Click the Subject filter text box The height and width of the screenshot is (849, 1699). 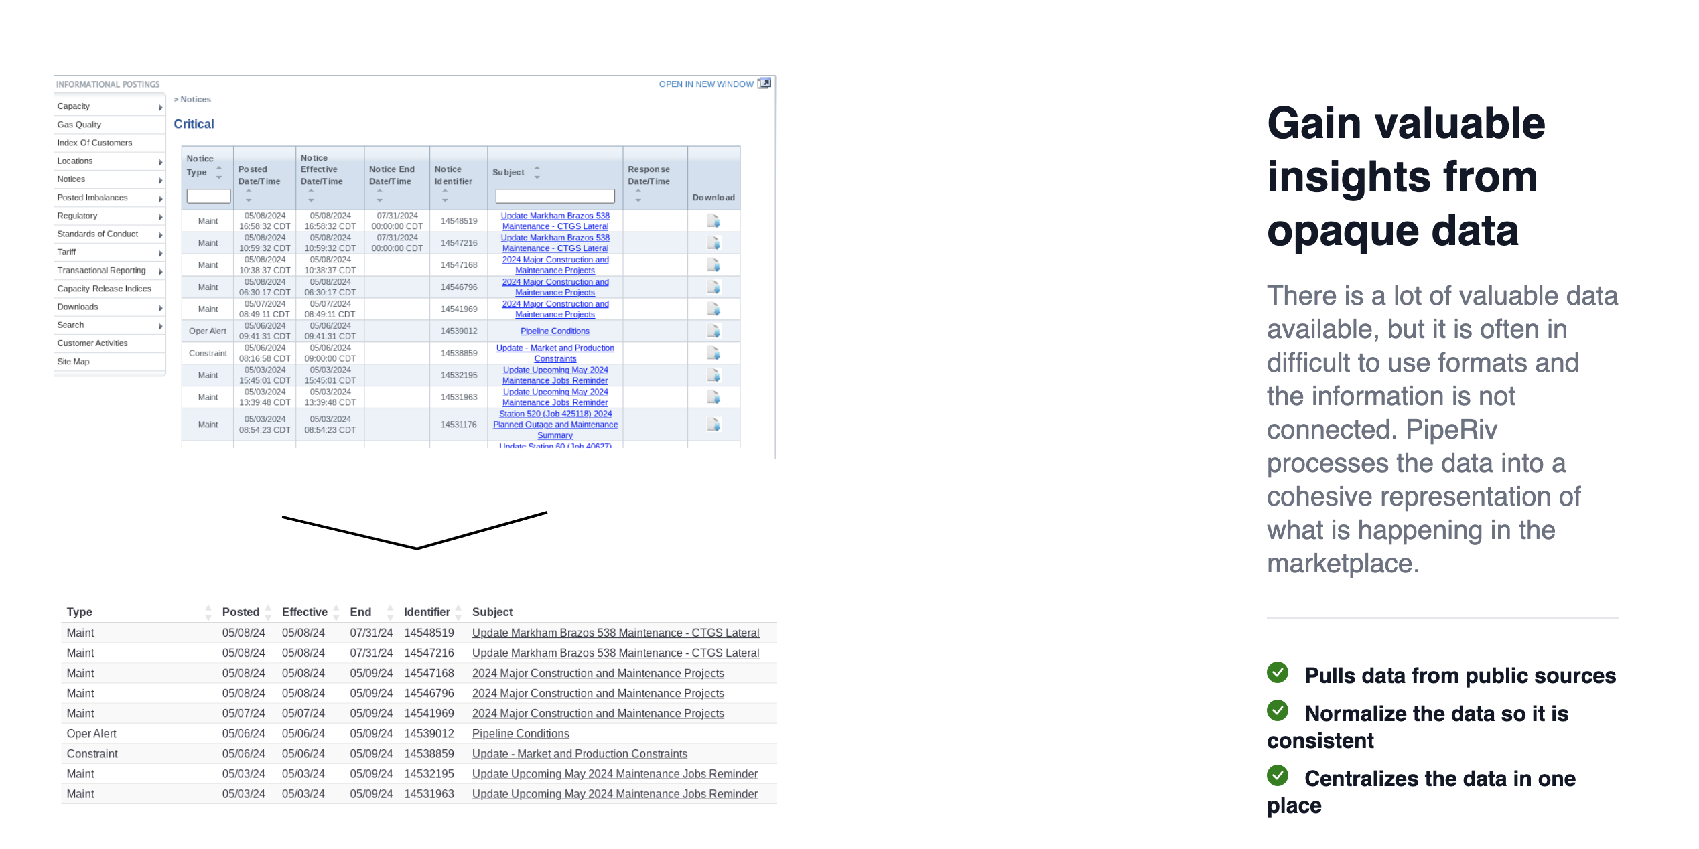[x=555, y=196]
